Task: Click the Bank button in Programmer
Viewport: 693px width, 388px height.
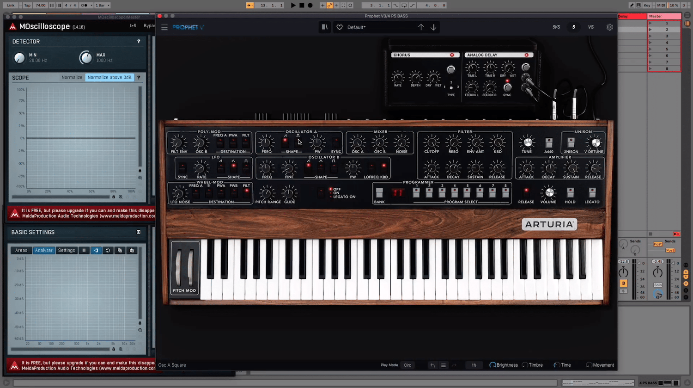Action: (x=379, y=192)
